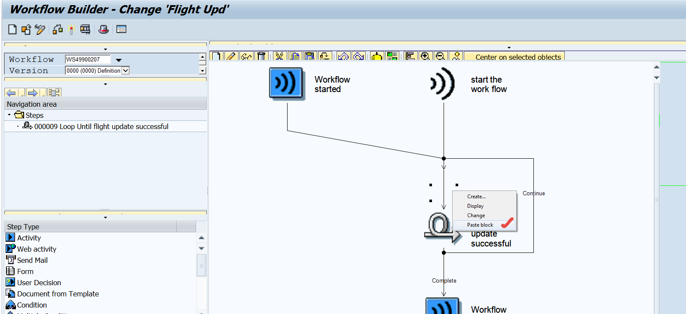Click the zoom in magnifier icon
Screen dimensions: 686x314
coord(425,56)
